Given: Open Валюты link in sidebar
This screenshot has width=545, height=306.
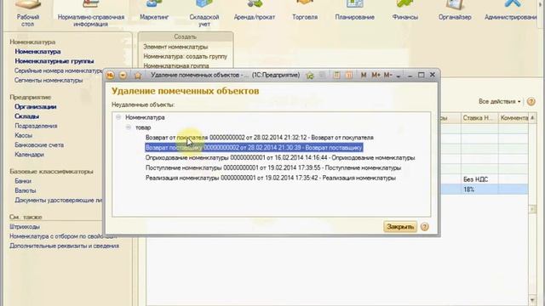Looking at the screenshot, I should coord(25,190).
